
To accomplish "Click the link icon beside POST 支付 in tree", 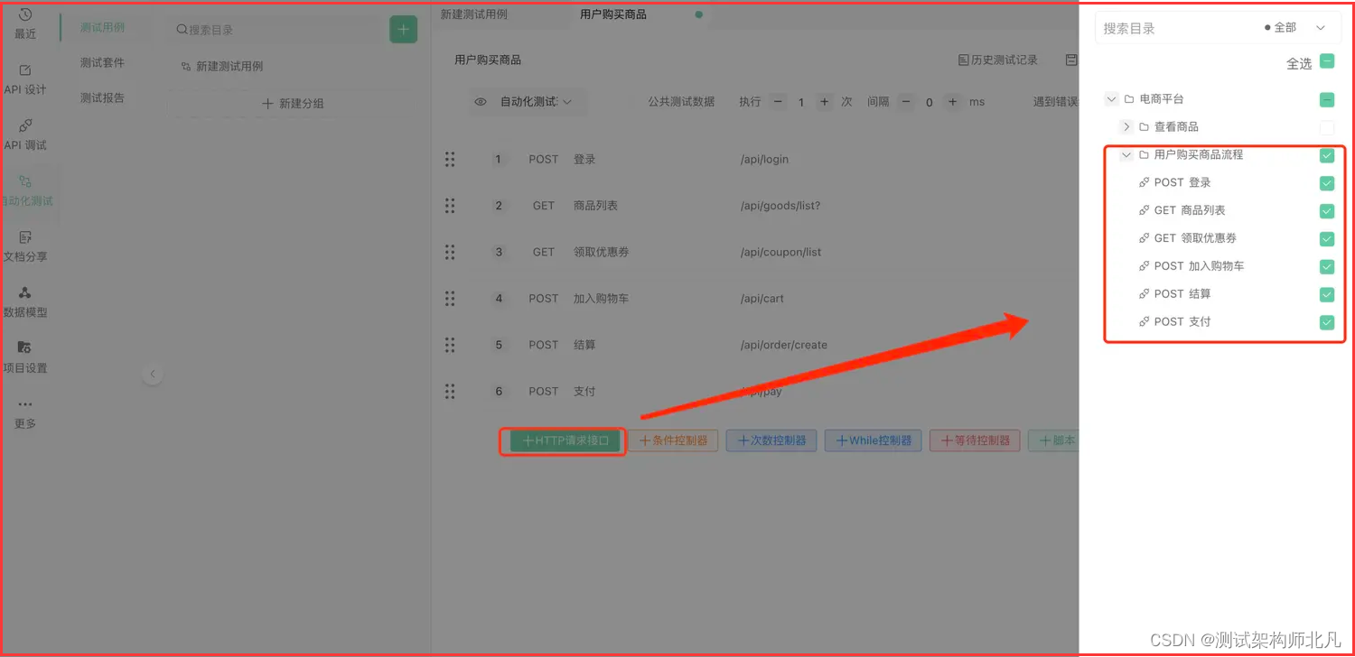I will (x=1145, y=321).
